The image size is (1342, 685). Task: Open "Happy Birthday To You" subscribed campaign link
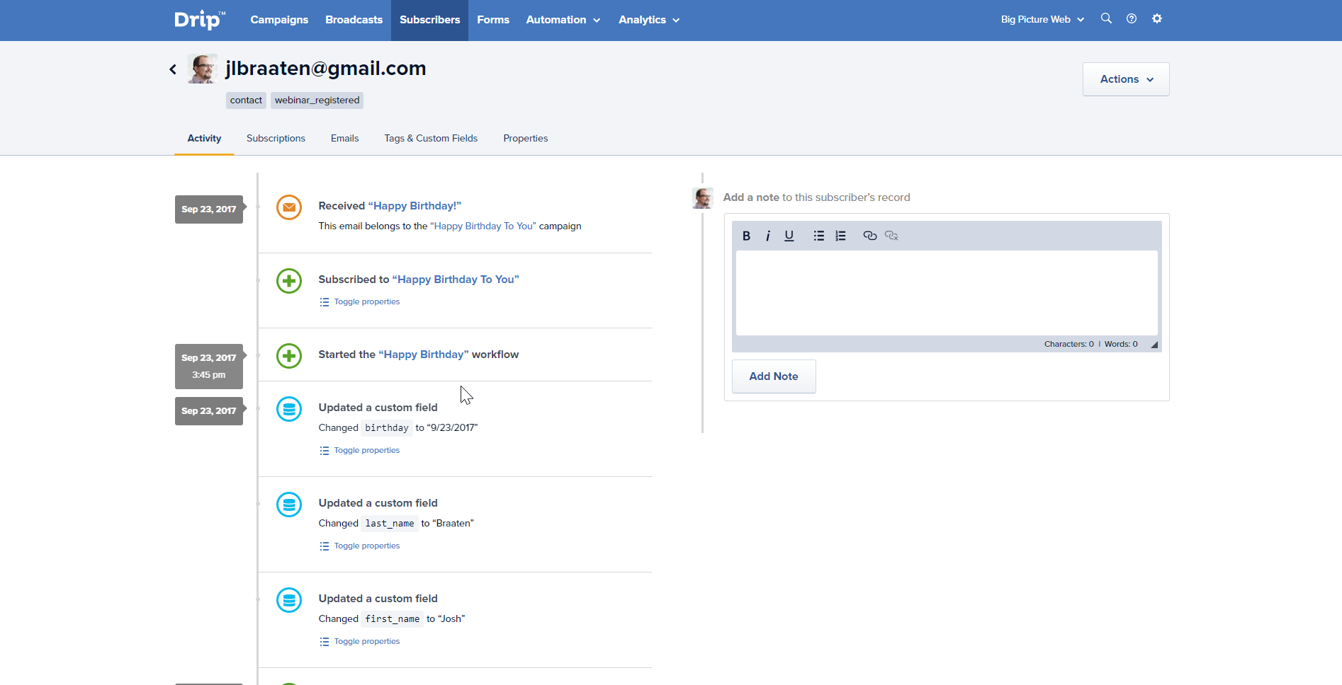coord(456,280)
